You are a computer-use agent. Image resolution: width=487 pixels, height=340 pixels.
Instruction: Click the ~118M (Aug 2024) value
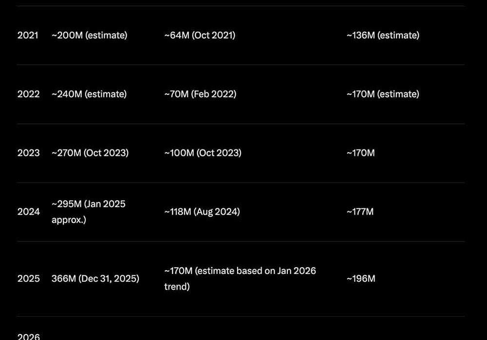(202, 212)
